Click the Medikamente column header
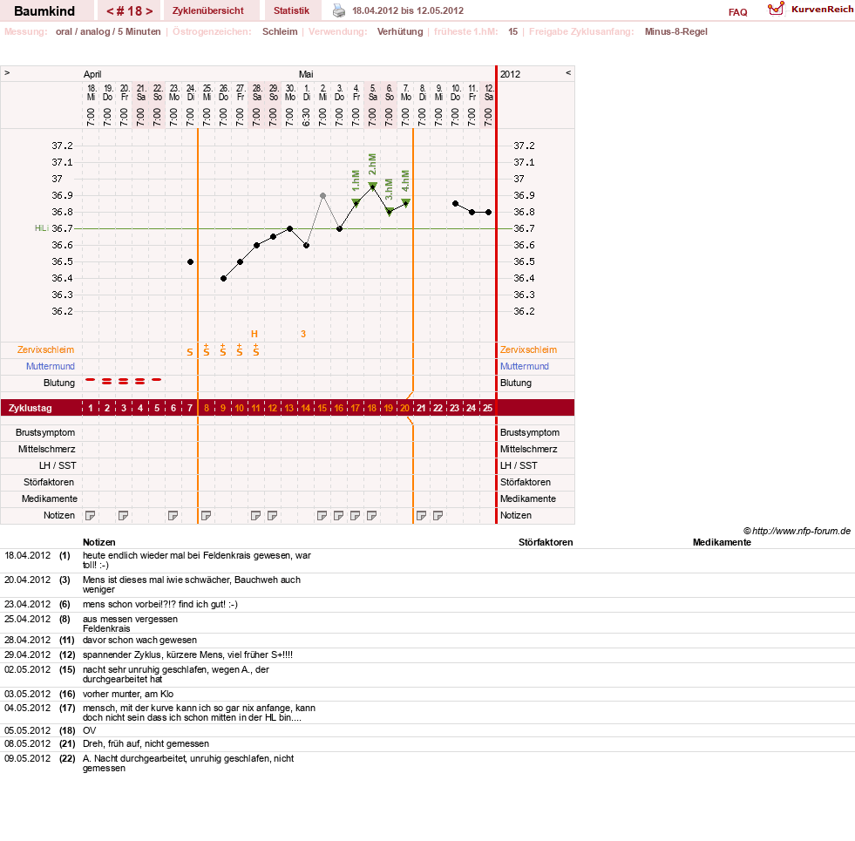 click(722, 542)
